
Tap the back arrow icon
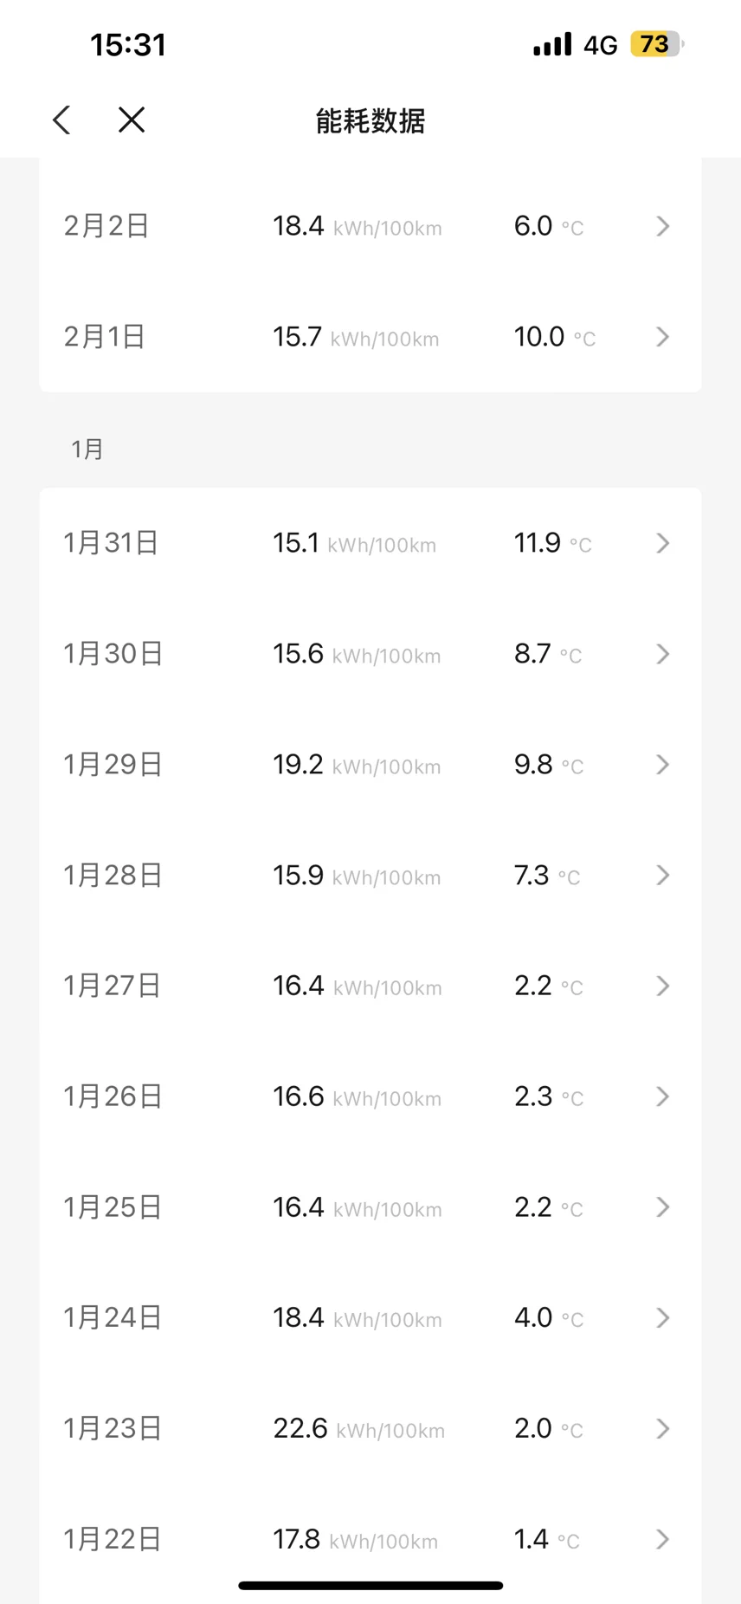(x=61, y=120)
